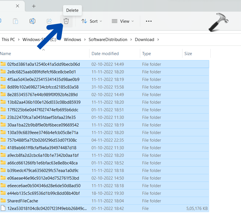Open a new tab with the plus button

[34, 6]
